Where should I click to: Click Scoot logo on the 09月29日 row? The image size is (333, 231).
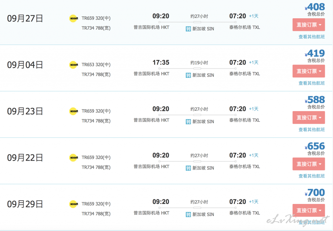pos(74,204)
